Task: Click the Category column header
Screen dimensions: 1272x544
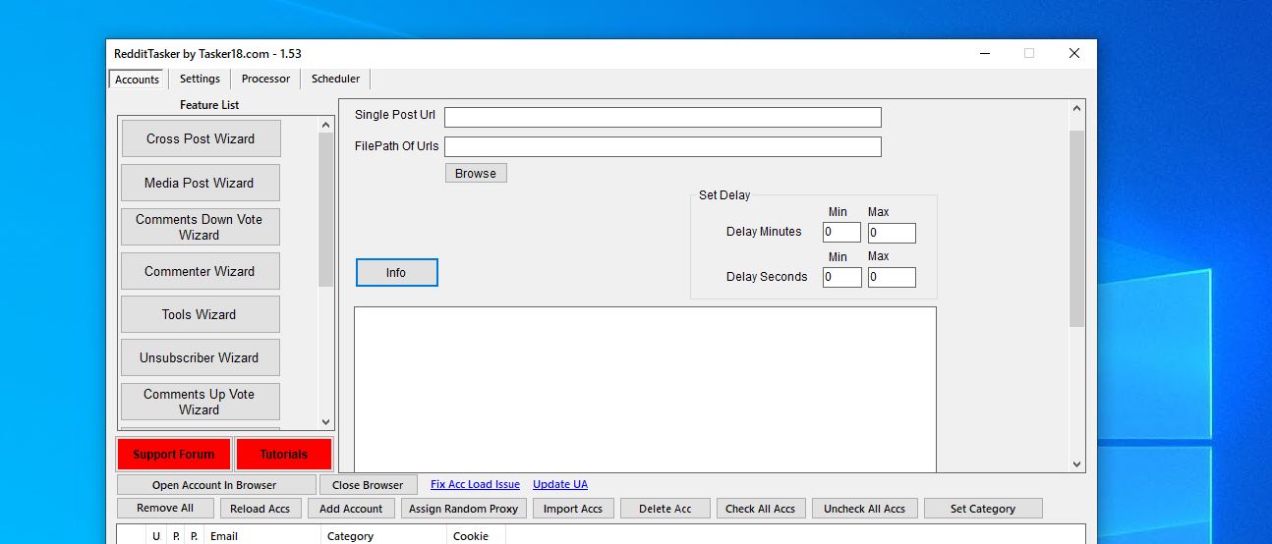Action: point(384,536)
